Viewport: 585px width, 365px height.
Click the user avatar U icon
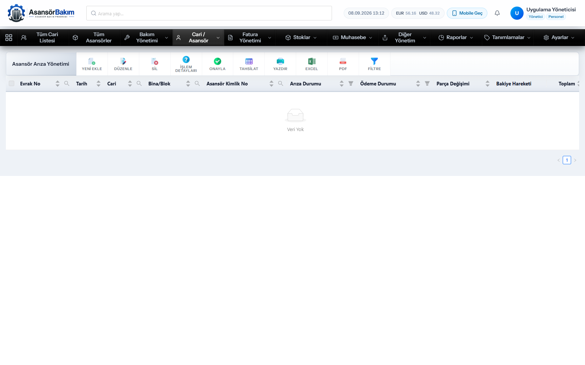point(517,13)
